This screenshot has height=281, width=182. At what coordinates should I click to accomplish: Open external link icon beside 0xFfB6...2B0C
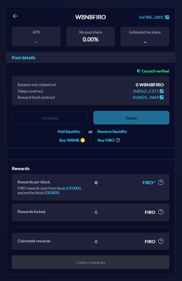pyautogui.click(x=167, y=17)
